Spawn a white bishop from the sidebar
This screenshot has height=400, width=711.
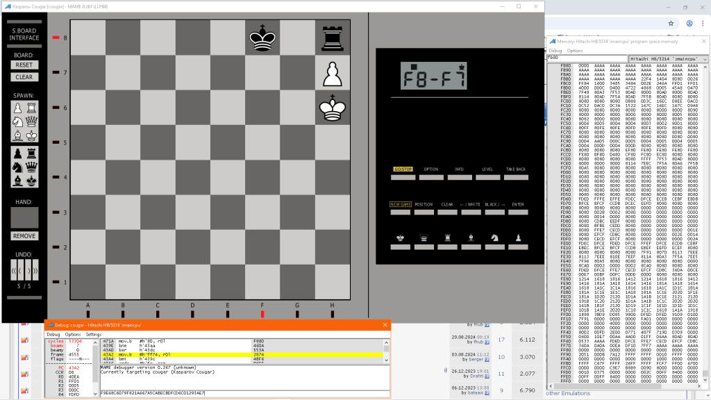click(x=17, y=135)
